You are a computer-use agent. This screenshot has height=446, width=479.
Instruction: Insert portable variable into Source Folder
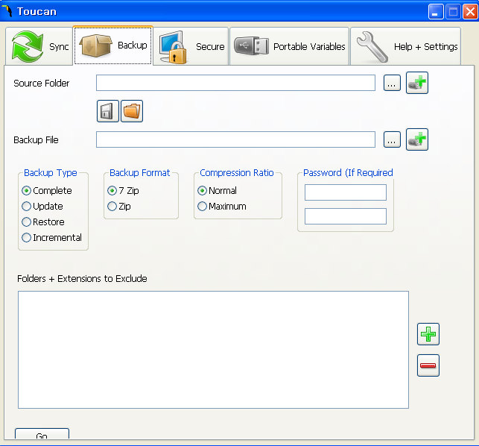click(417, 83)
